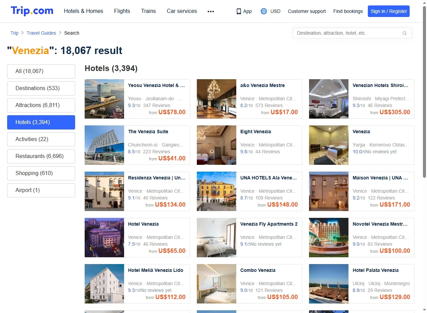This screenshot has width=427, height=313.
Task: Click the US$17.00 price
Action: pos(284,112)
